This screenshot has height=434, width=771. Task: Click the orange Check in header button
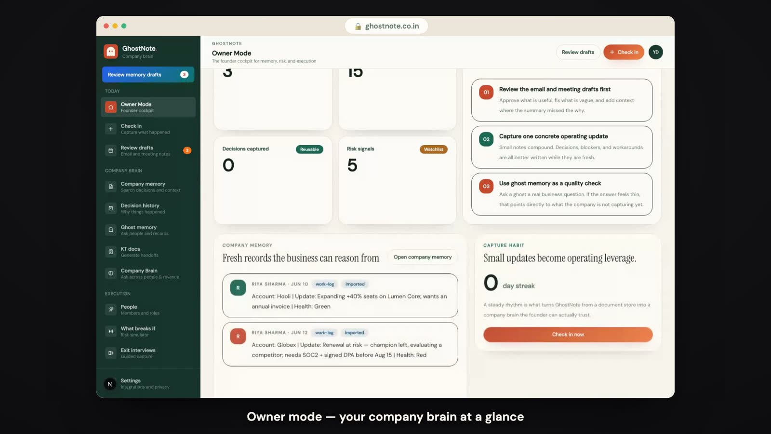(624, 52)
